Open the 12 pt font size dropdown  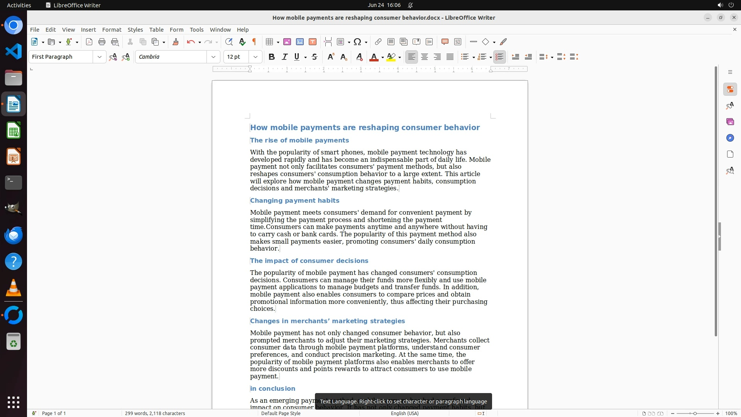[255, 57]
